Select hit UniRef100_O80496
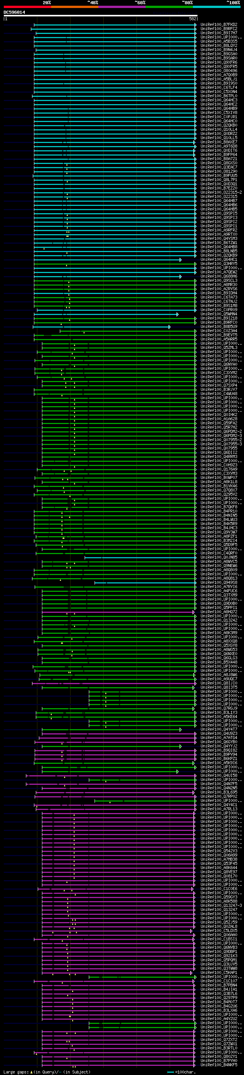This screenshot has width=244, height=1075. click(219, 71)
